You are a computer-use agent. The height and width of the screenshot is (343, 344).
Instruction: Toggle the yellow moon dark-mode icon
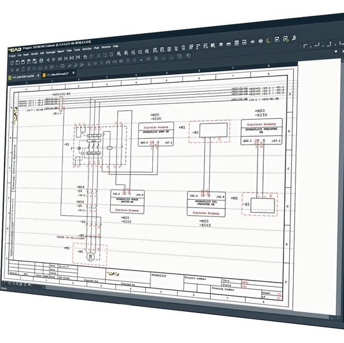pyautogui.click(x=268, y=41)
